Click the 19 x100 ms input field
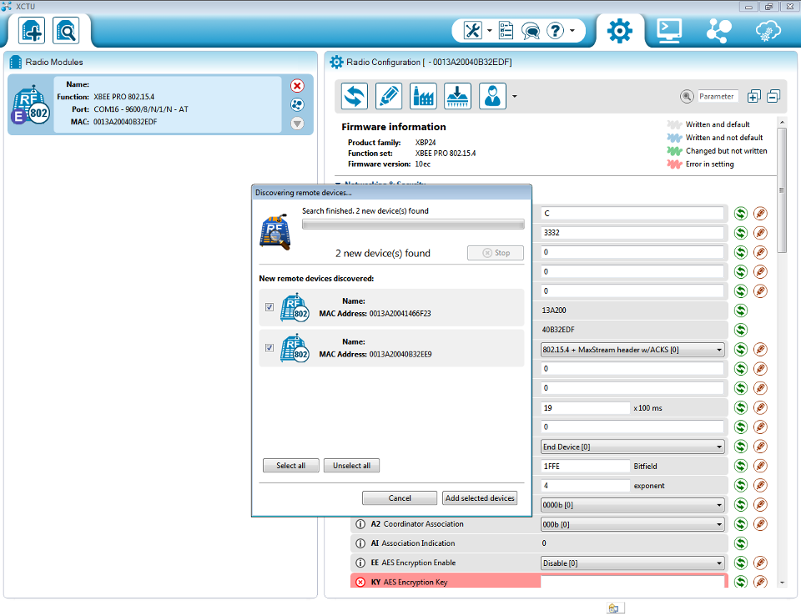Screen dimensions: 801x616 [x=586, y=408]
